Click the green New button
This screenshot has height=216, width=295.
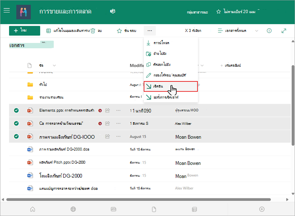click(25, 31)
